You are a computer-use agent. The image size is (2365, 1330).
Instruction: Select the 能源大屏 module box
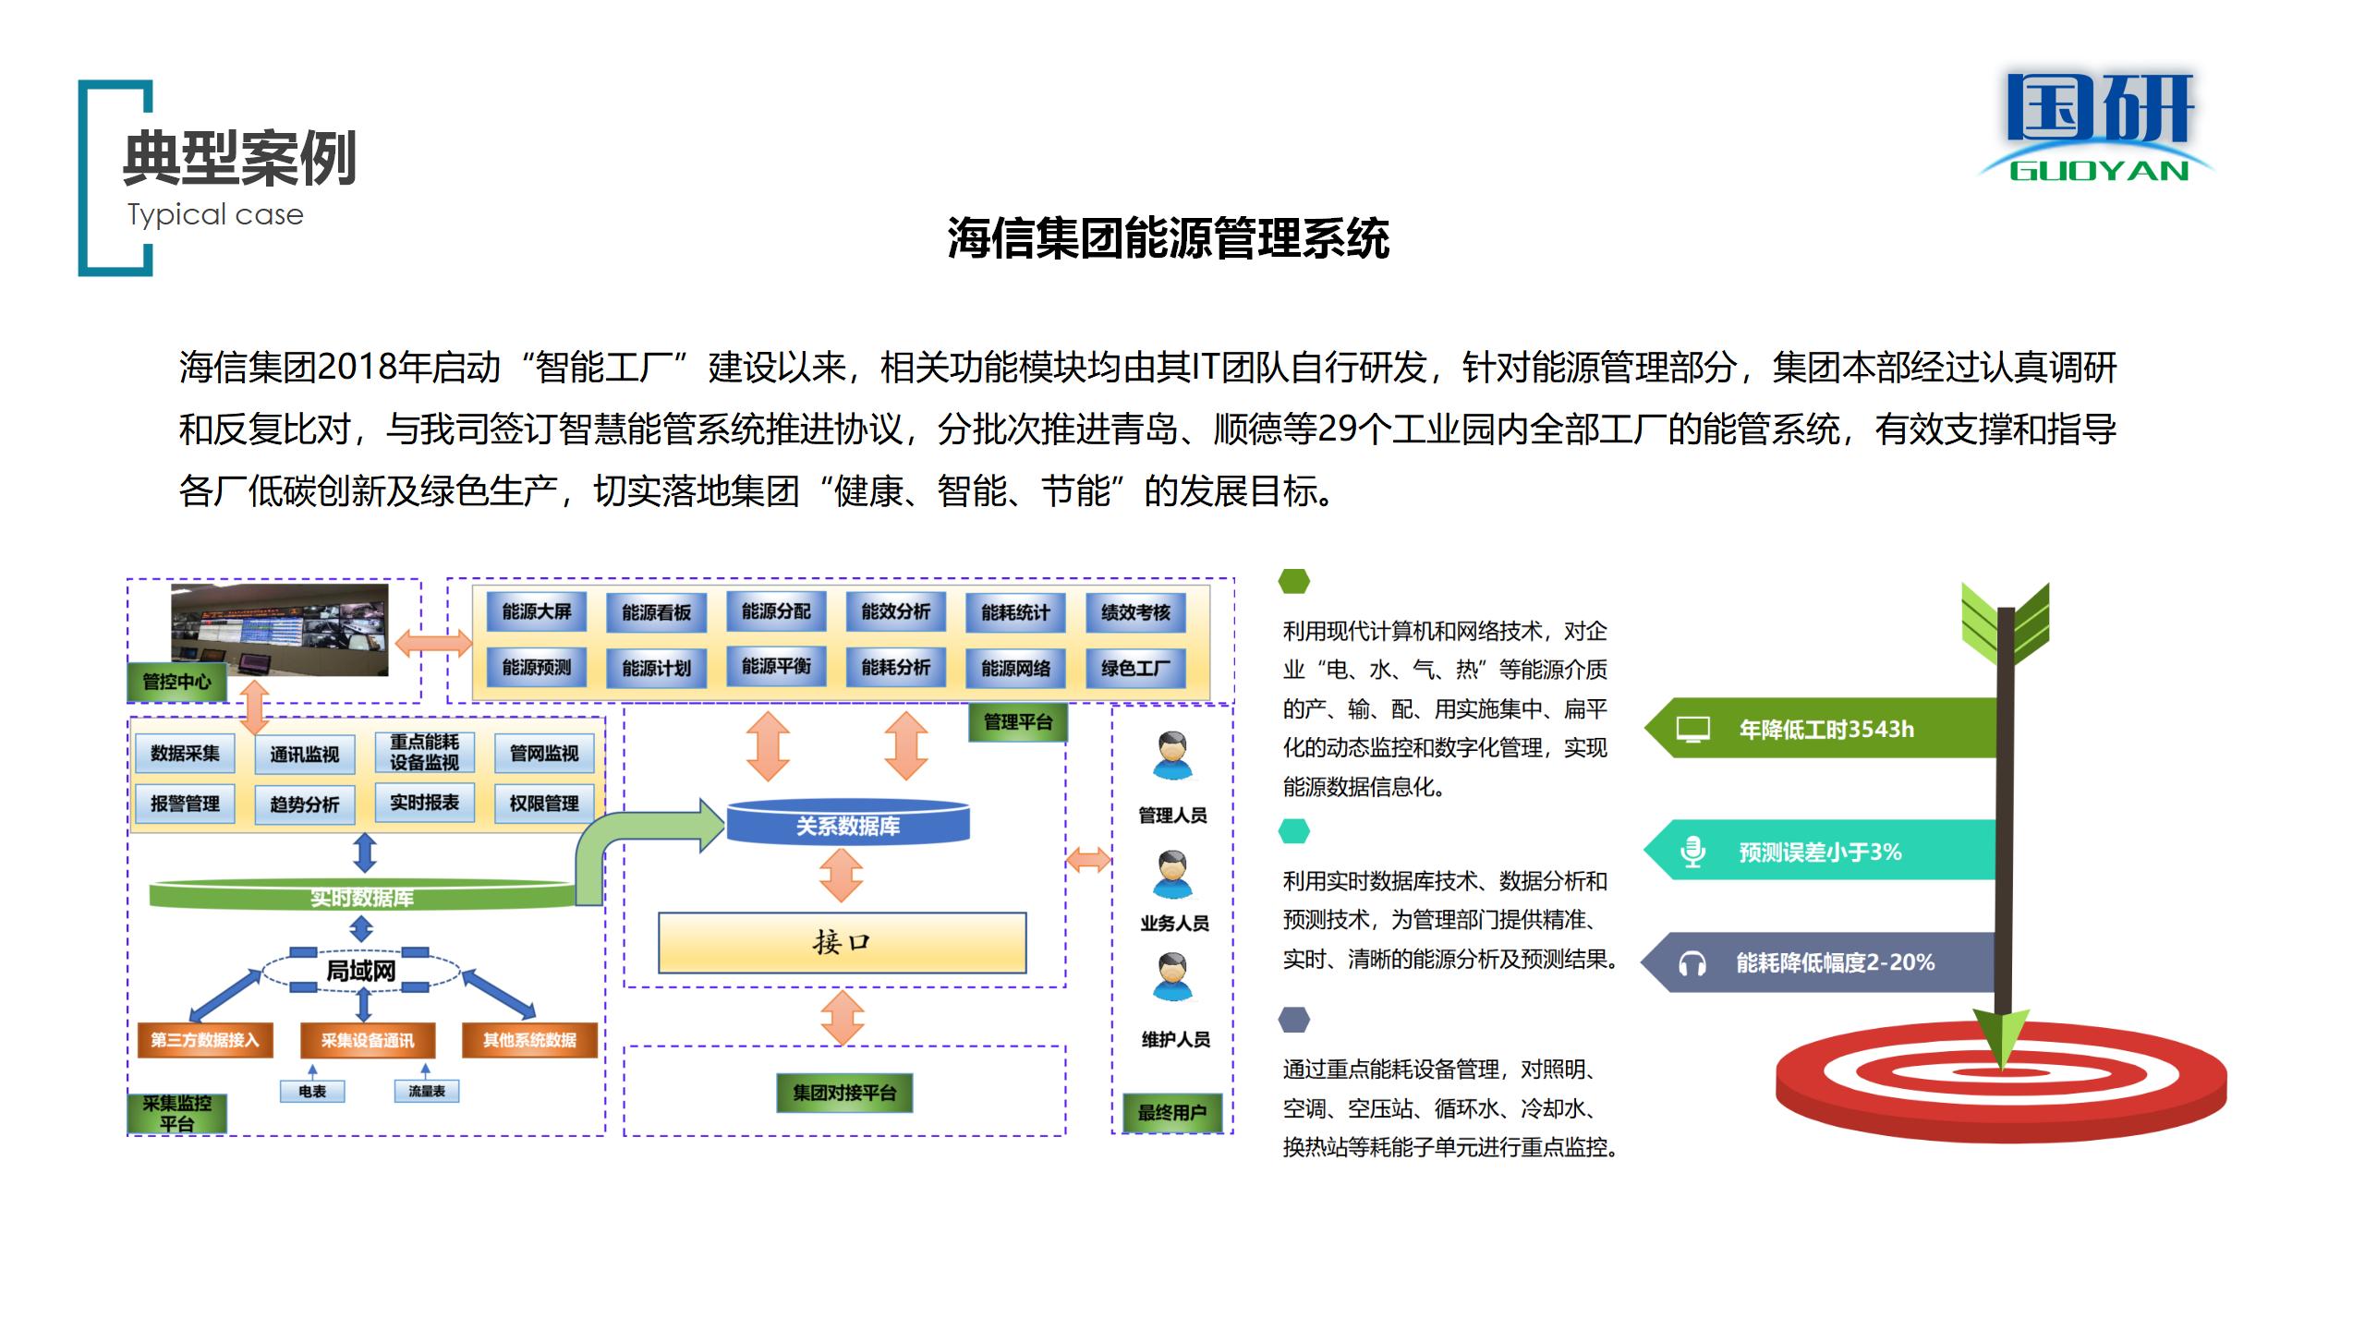(536, 612)
